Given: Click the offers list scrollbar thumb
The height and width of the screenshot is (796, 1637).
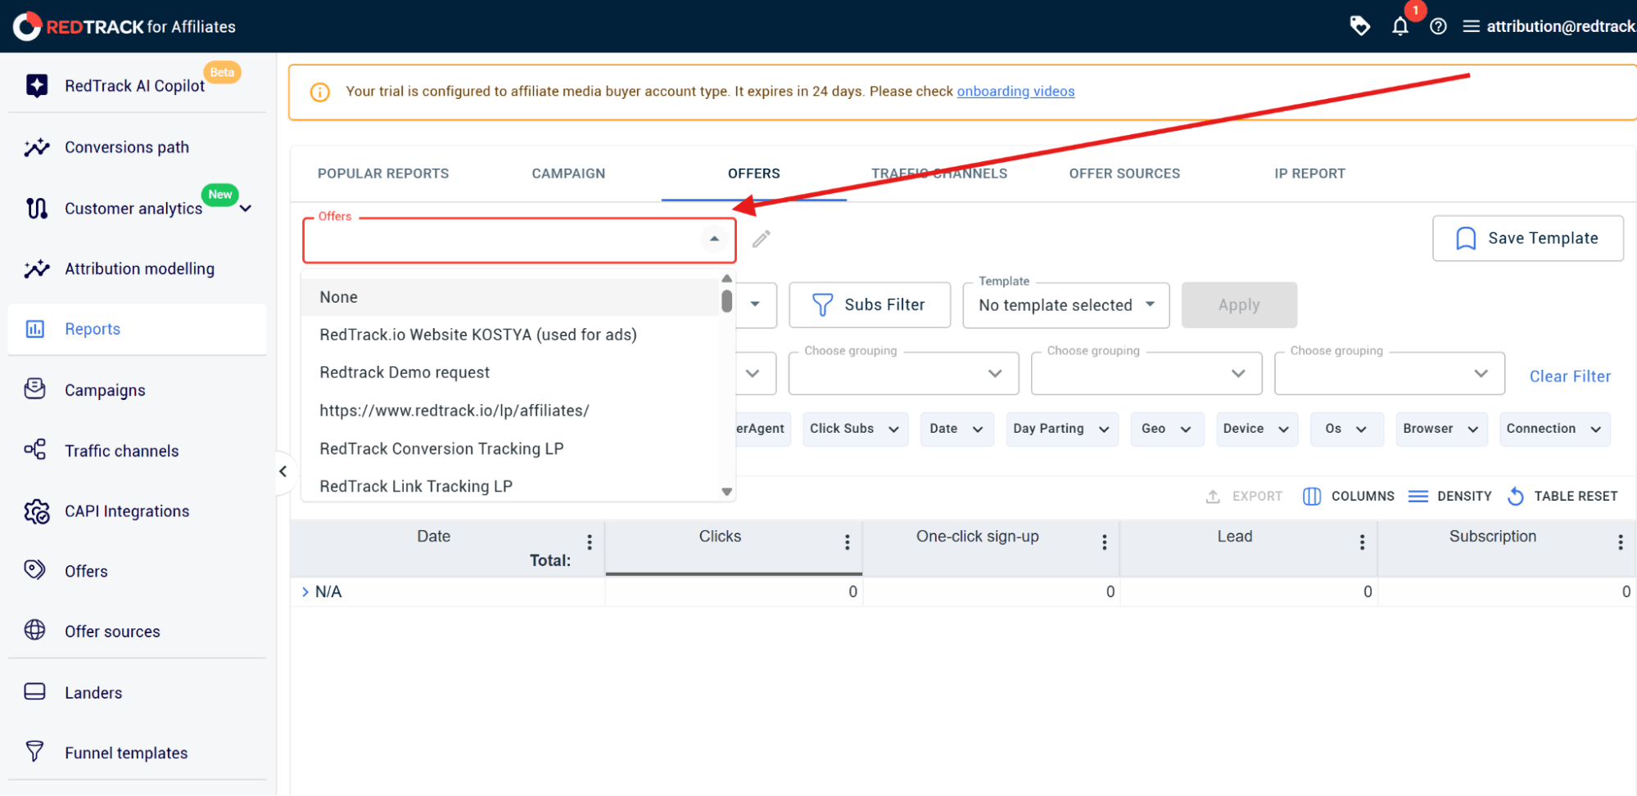Looking at the screenshot, I should [726, 300].
